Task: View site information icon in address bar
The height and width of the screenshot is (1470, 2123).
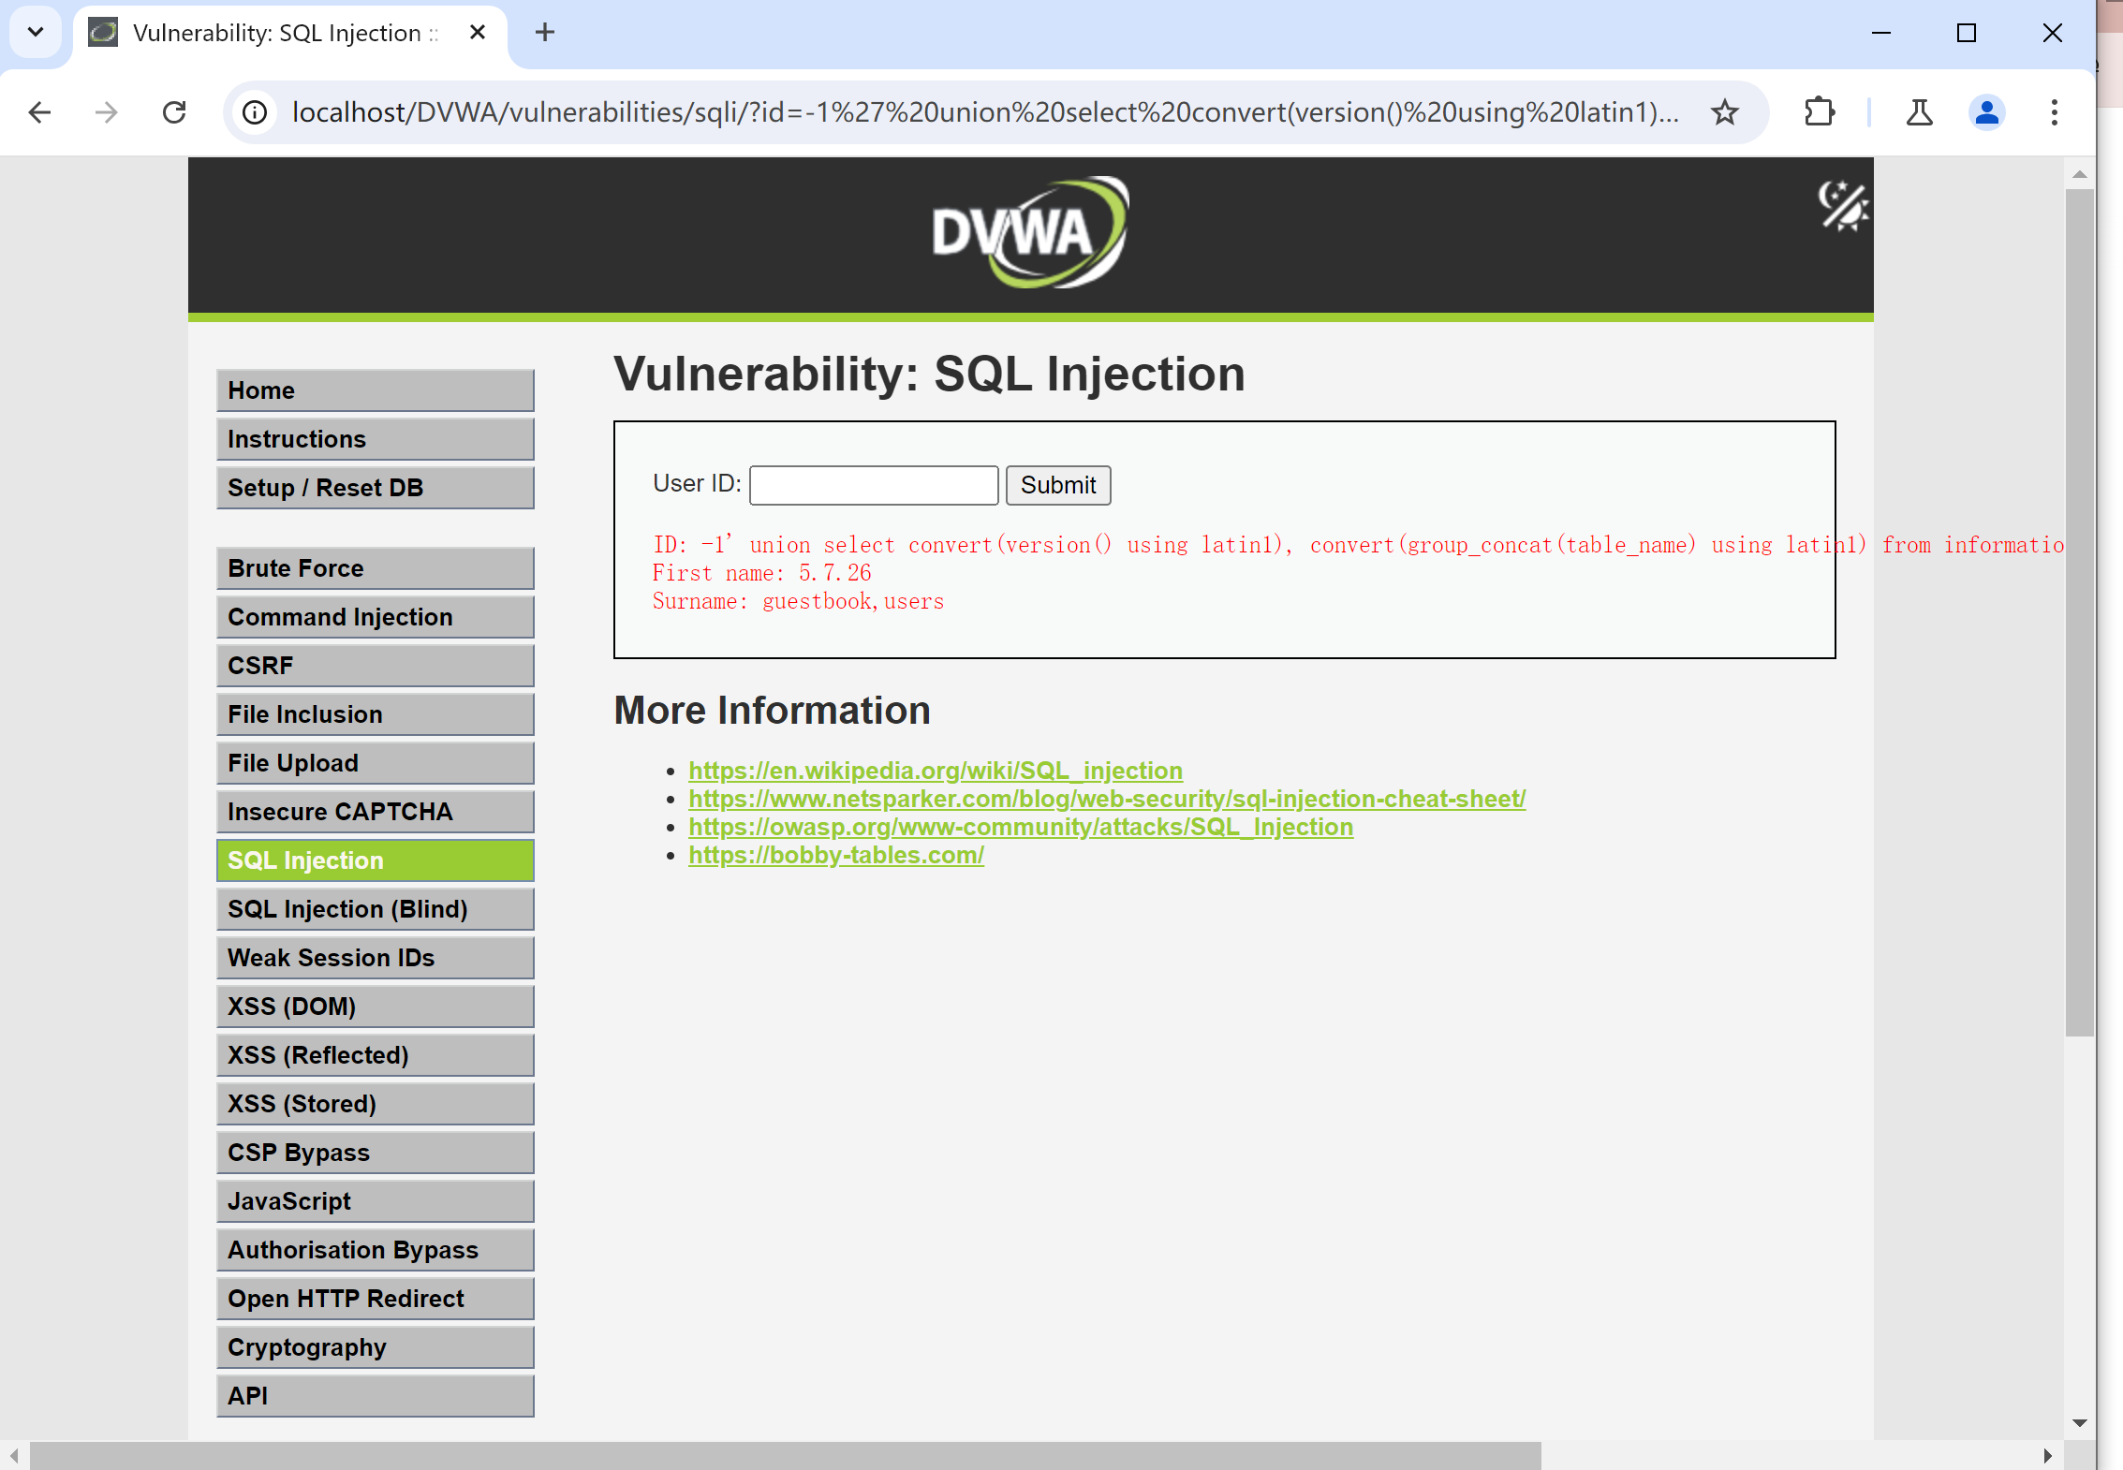Action: coord(255,112)
